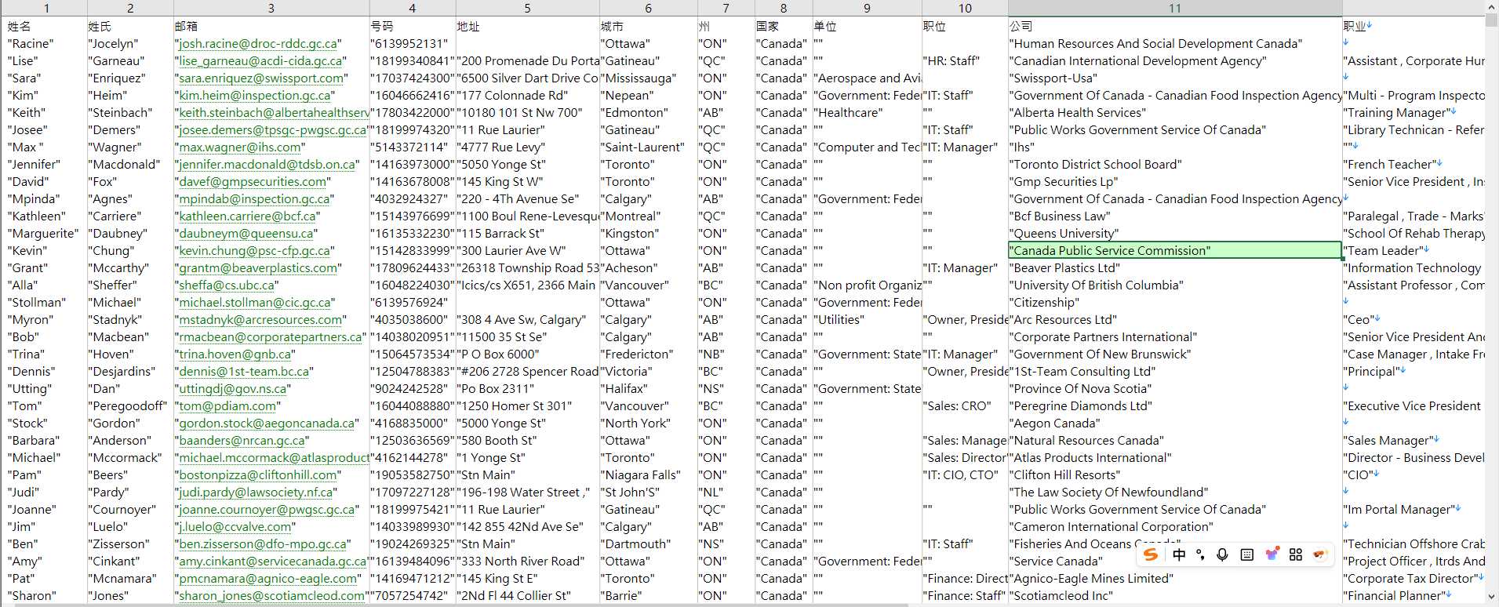This screenshot has height=607, width=1499.
Task: Select the "Fredericton" city cell
Action: [648, 354]
